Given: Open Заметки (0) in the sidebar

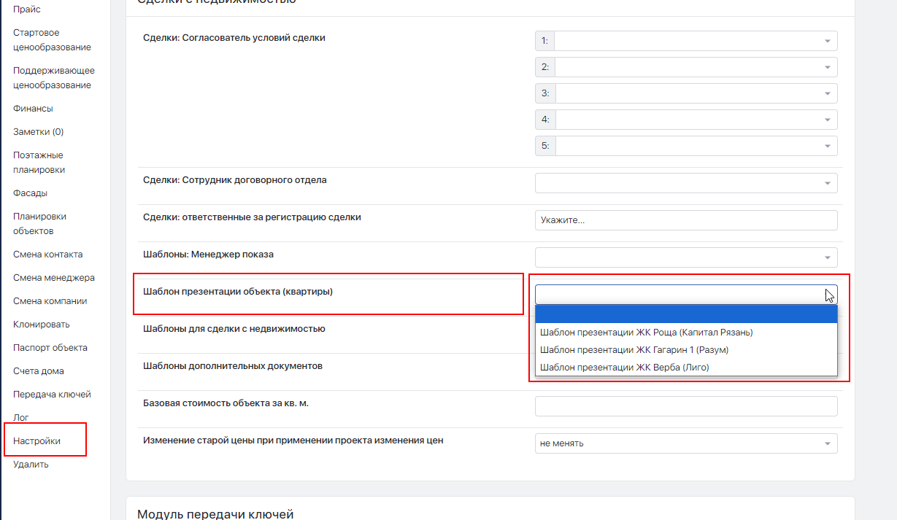Looking at the screenshot, I should [x=38, y=132].
